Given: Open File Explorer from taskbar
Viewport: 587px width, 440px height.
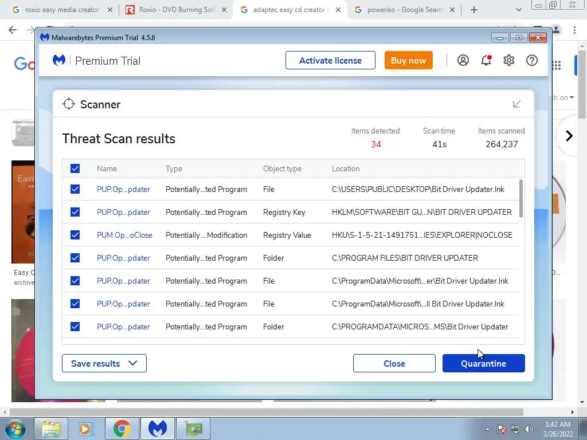Looking at the screenshot, I should pyautogui.click(x=51, y=429).
